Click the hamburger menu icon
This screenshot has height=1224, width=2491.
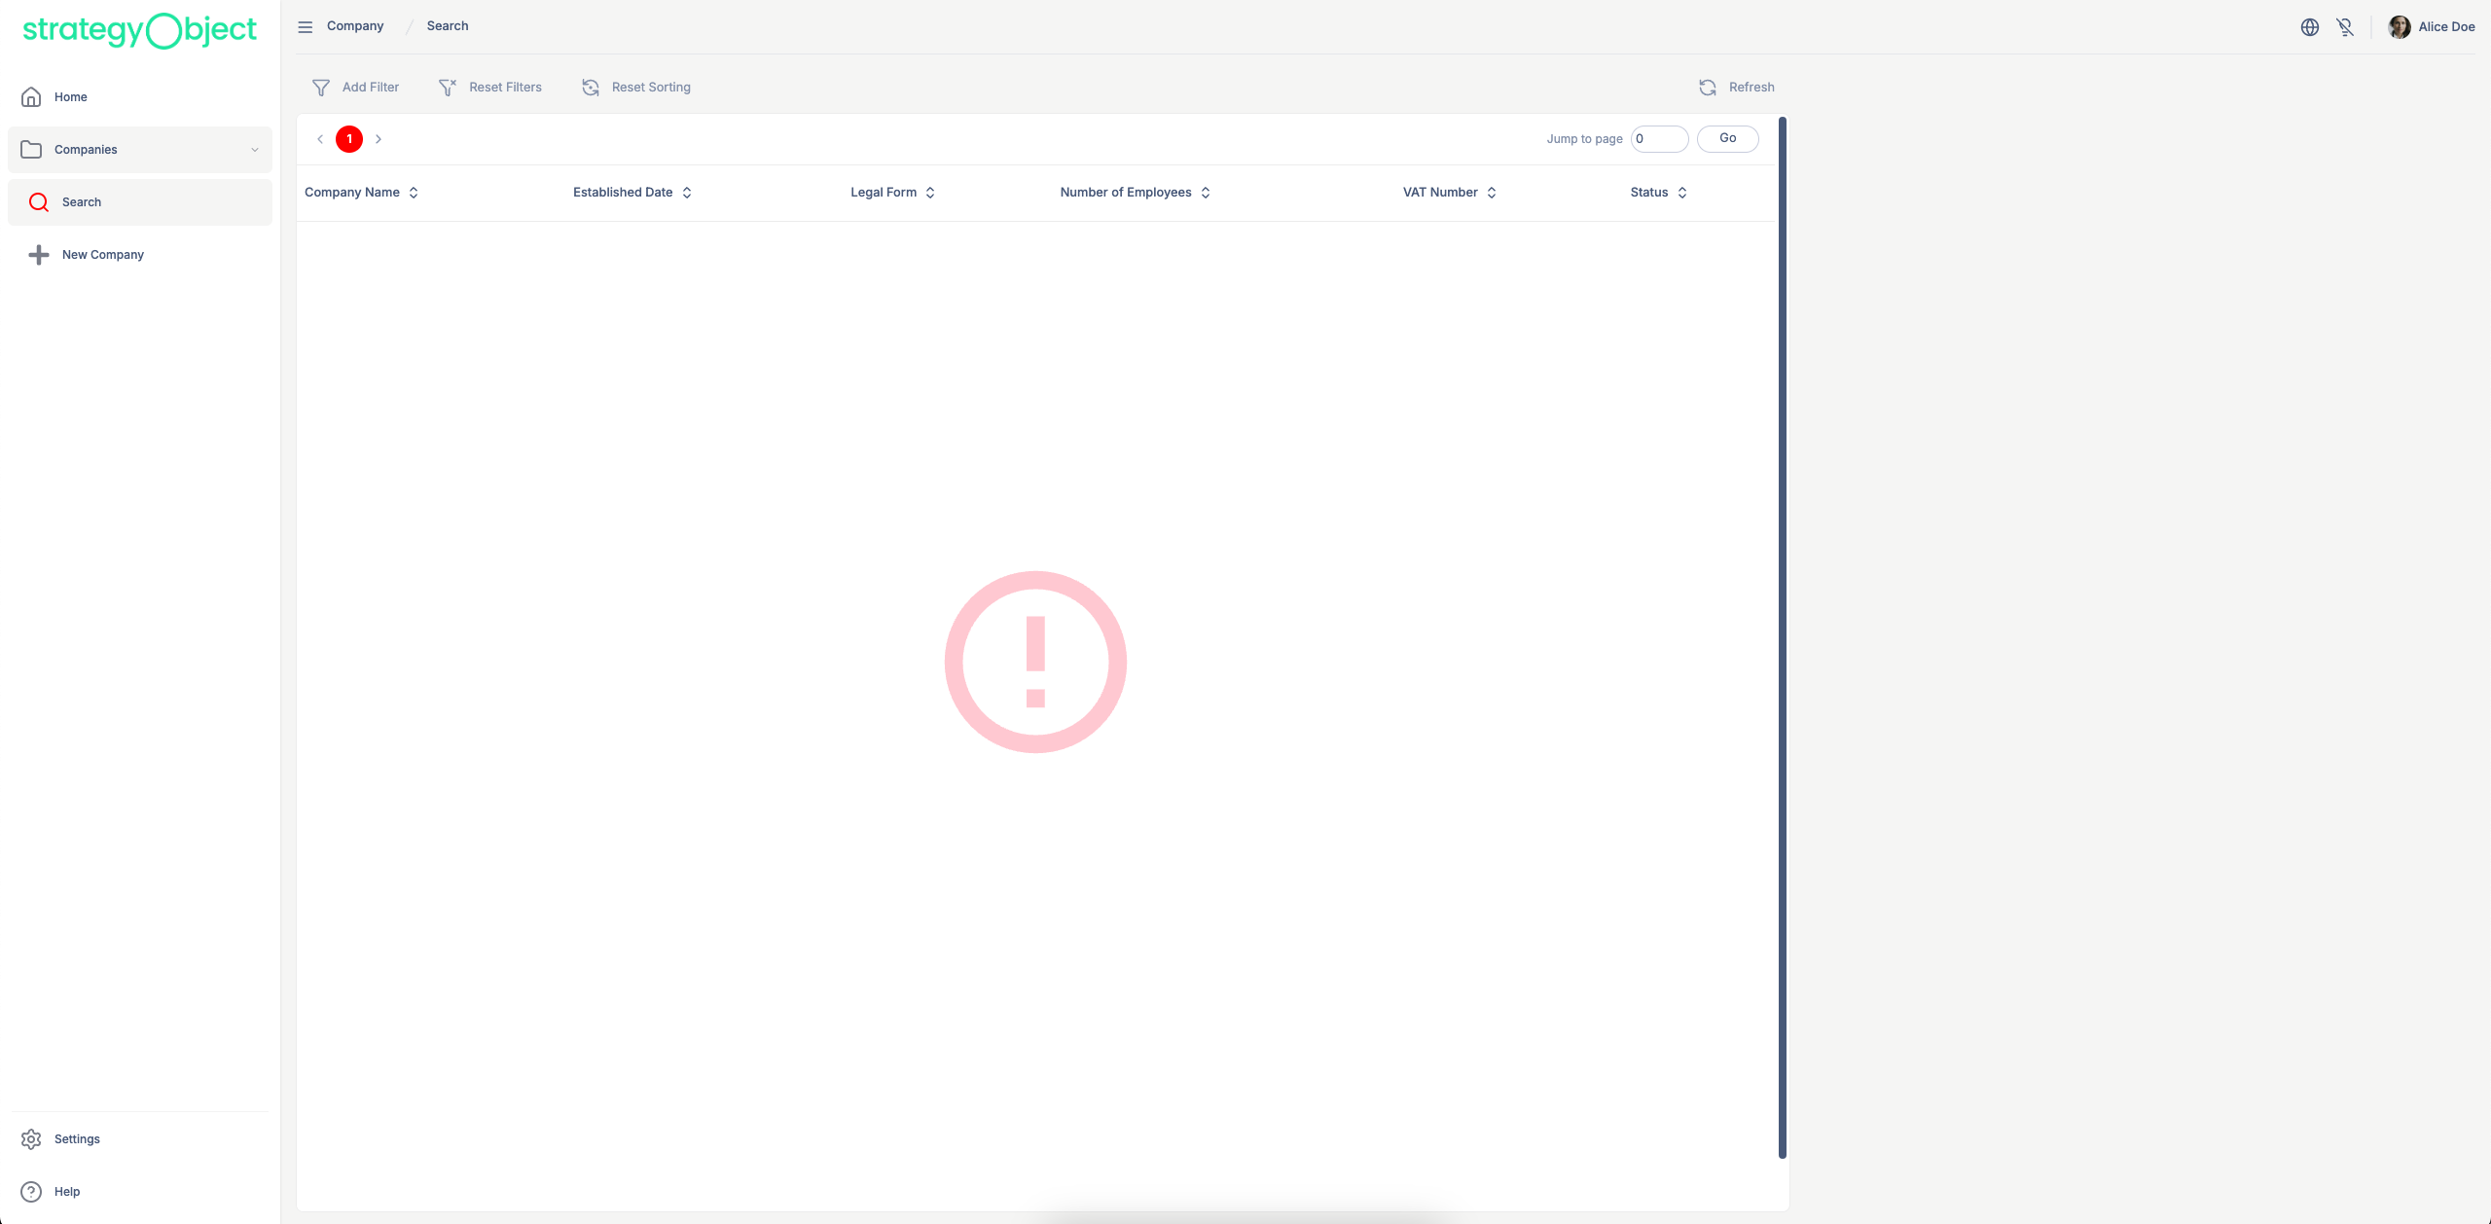click(305, 26)
